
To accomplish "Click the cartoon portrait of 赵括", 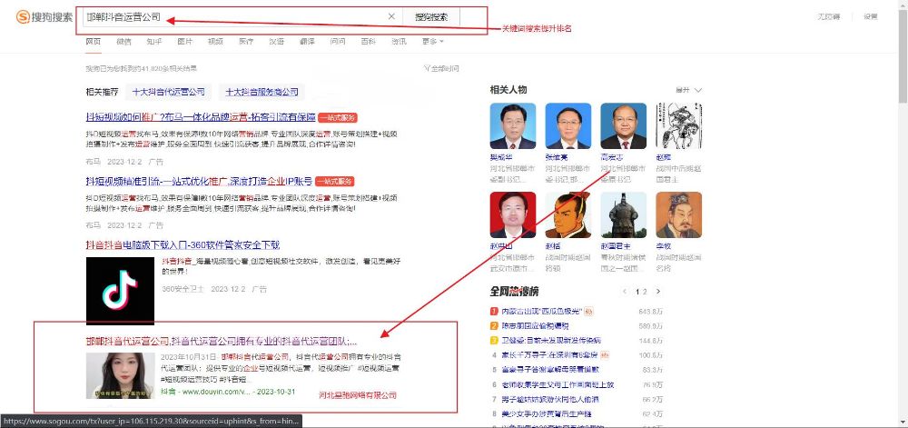I will [568, 214].
